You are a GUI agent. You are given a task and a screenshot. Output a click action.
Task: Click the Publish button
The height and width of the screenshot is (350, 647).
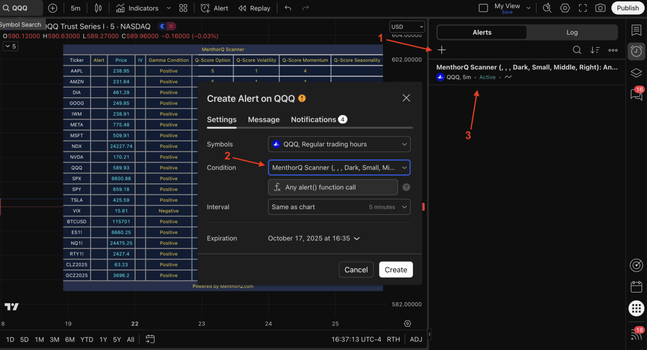[628, 8]
